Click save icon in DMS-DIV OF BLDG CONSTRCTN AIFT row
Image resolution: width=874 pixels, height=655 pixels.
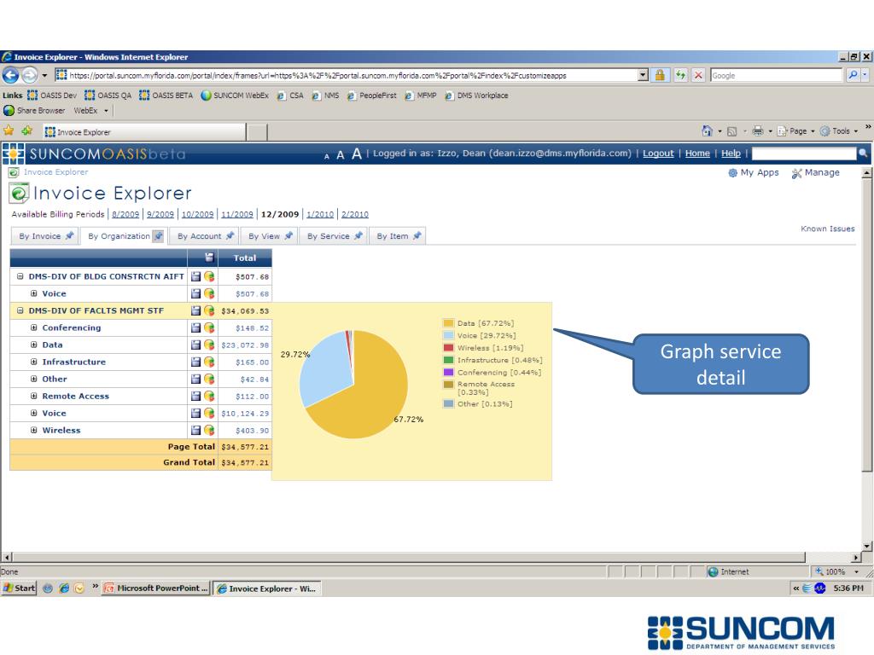[195, 276]
